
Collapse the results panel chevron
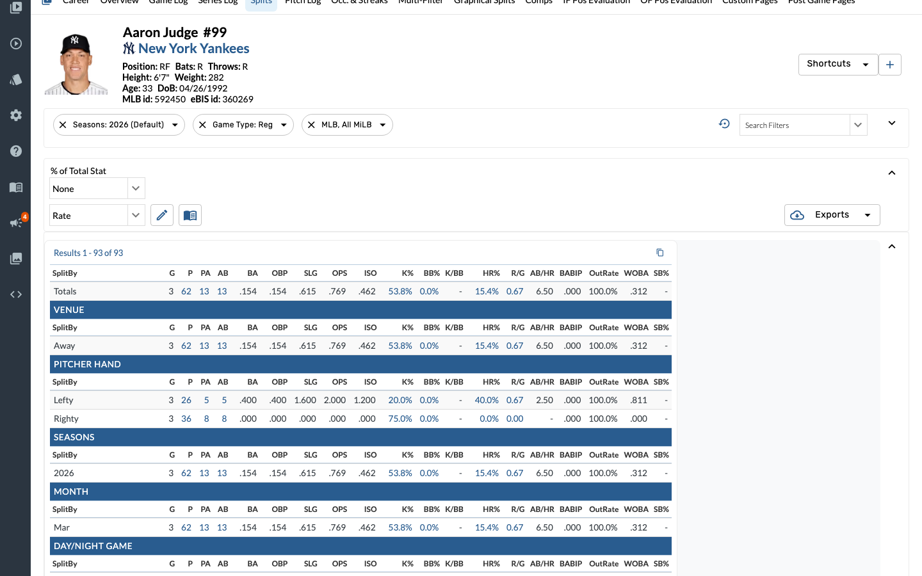(x=892, y=246)
